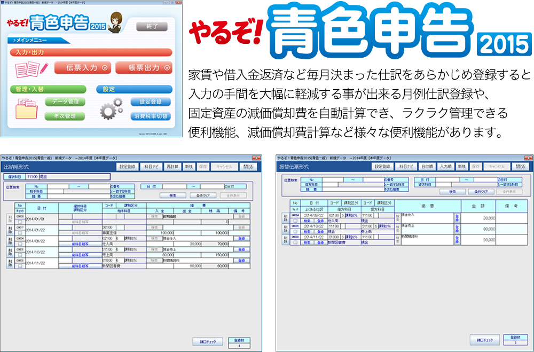Click 設定登録 in the 振替伝票形式 toolbar
The width and height of the screenshot is (534, 352).
click(x=382, y=166)
